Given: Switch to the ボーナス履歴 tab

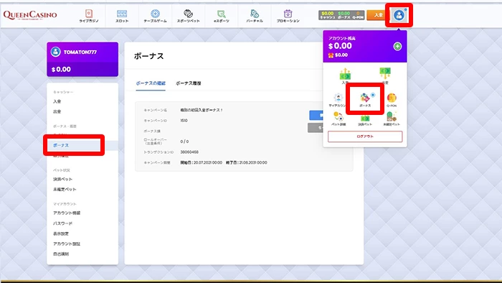Looking at the screenshot, I should pyautogui.click(x=188, y=83).
